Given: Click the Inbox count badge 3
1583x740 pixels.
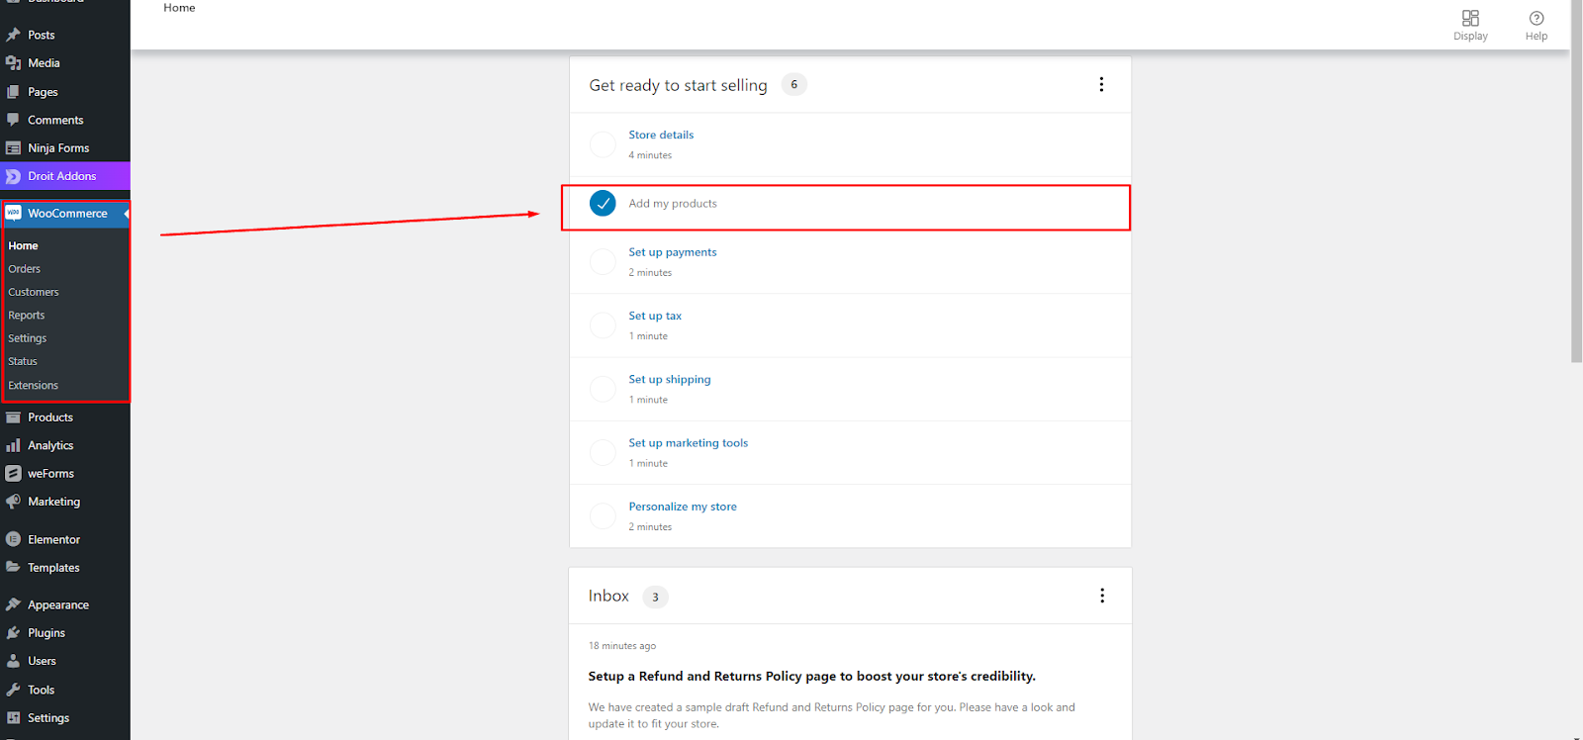Looking at the screenshot, I should click(655, 597).
